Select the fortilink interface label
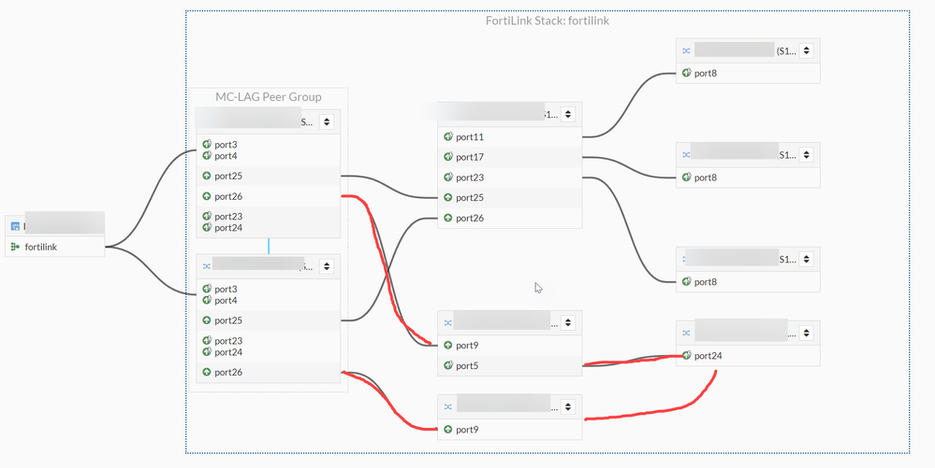The image size is (935, 468). 43,248
